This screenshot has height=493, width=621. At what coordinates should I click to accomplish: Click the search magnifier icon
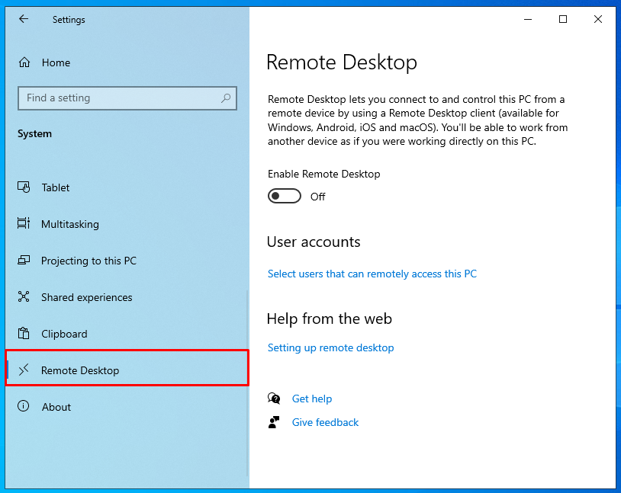point(226,98)
